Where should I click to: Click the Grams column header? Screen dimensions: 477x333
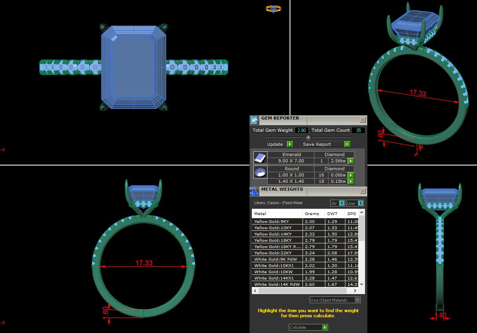click(x=313, y=213)
